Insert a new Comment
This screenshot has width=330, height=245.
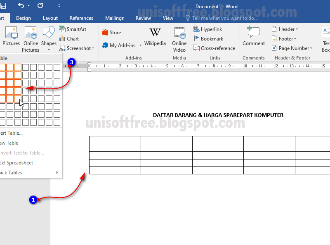click(x=254, y=36)
